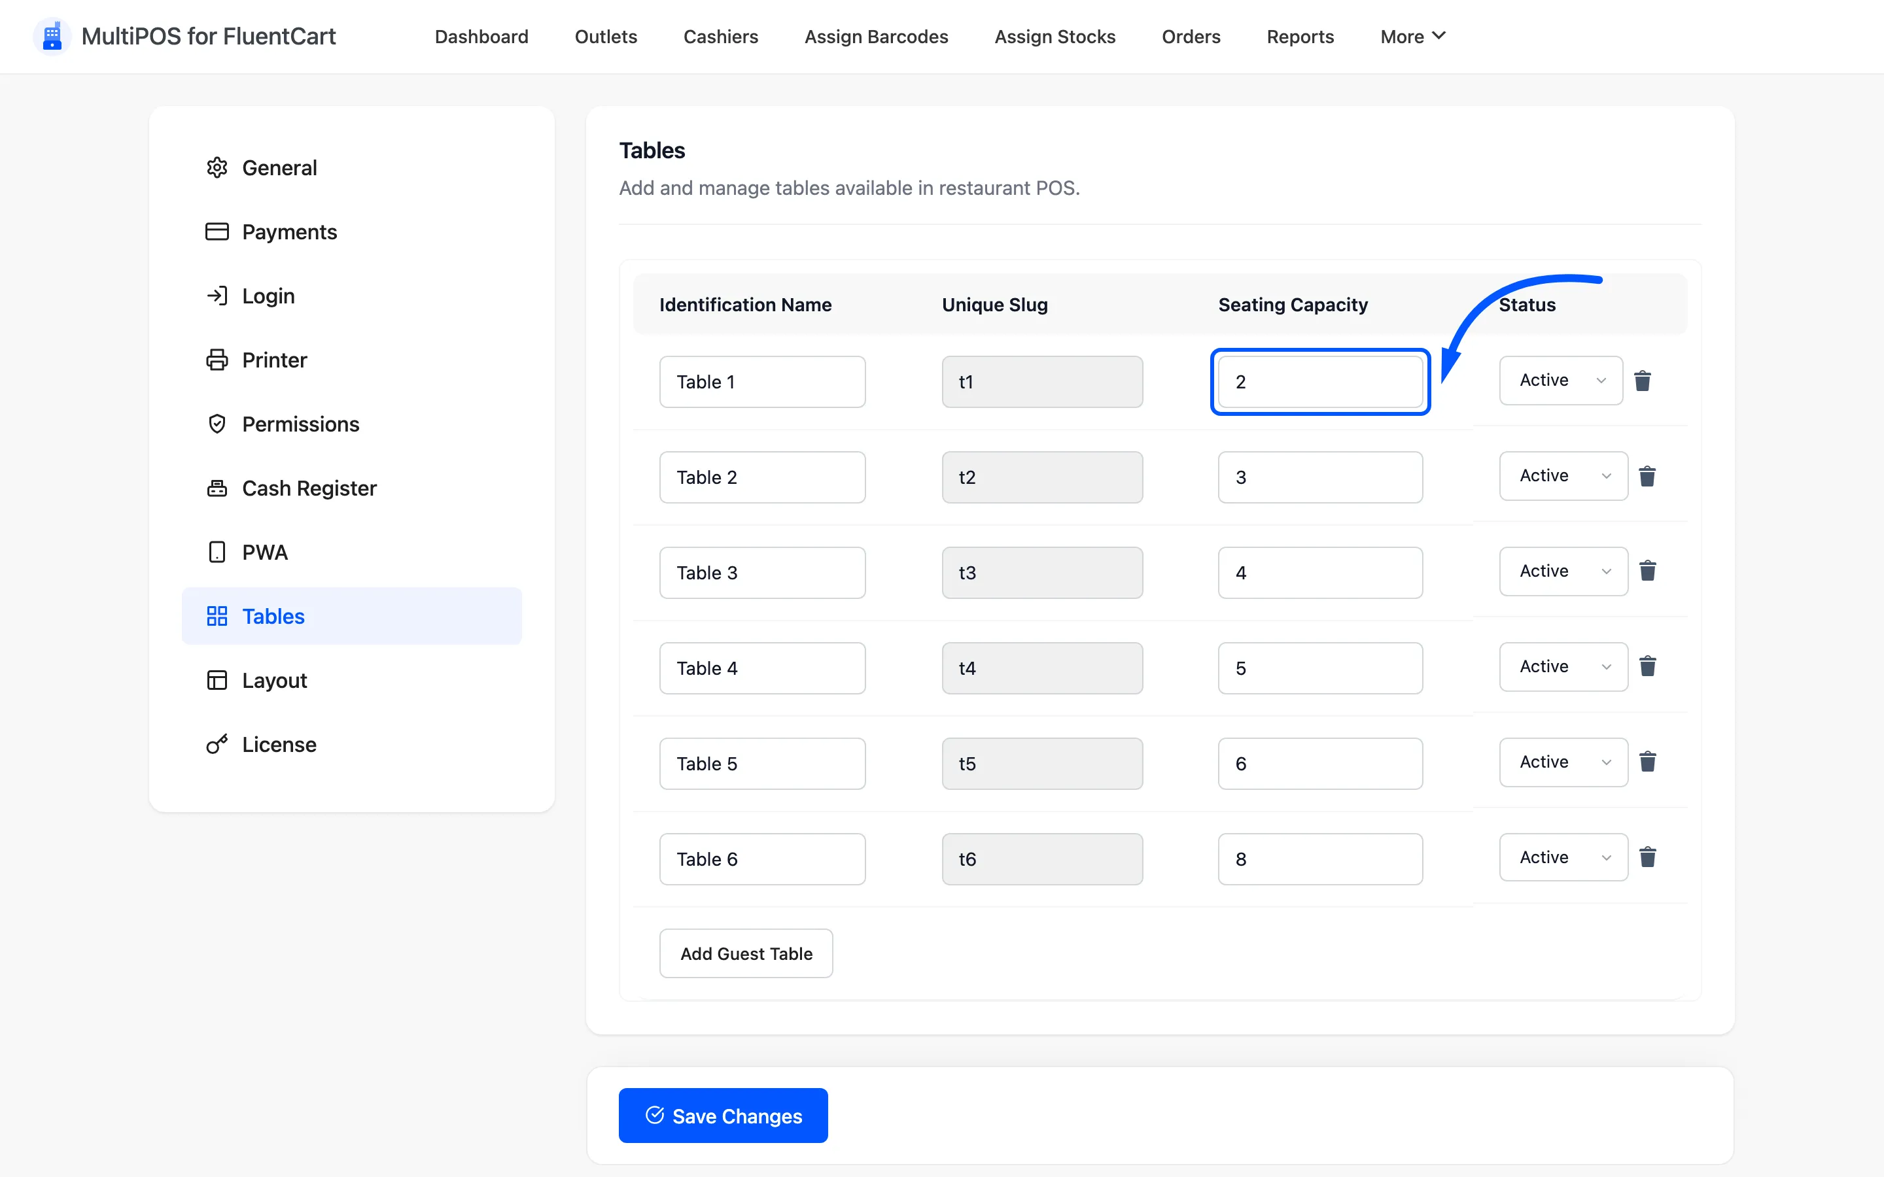This screenshot has height=1177, width=1884.
Task: Focus seating capacity field showing 5
Action: [1320, 668]
